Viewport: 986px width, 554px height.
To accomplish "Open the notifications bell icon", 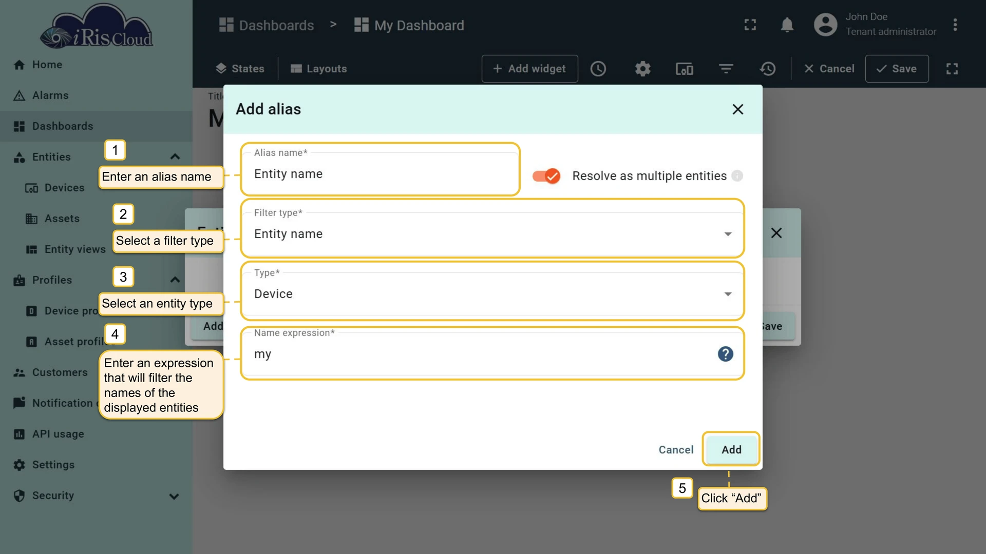I will point(787,25).
